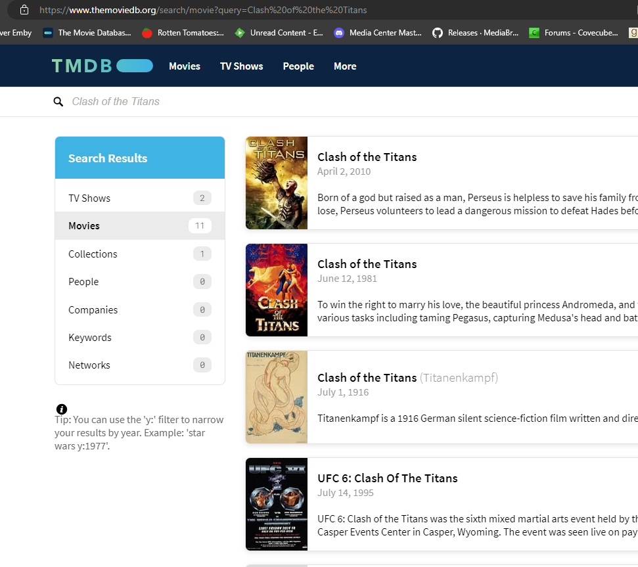This screenshot has width=638, height=567.
Task: Select Networks results category
Action: click(x=140, y=365)
